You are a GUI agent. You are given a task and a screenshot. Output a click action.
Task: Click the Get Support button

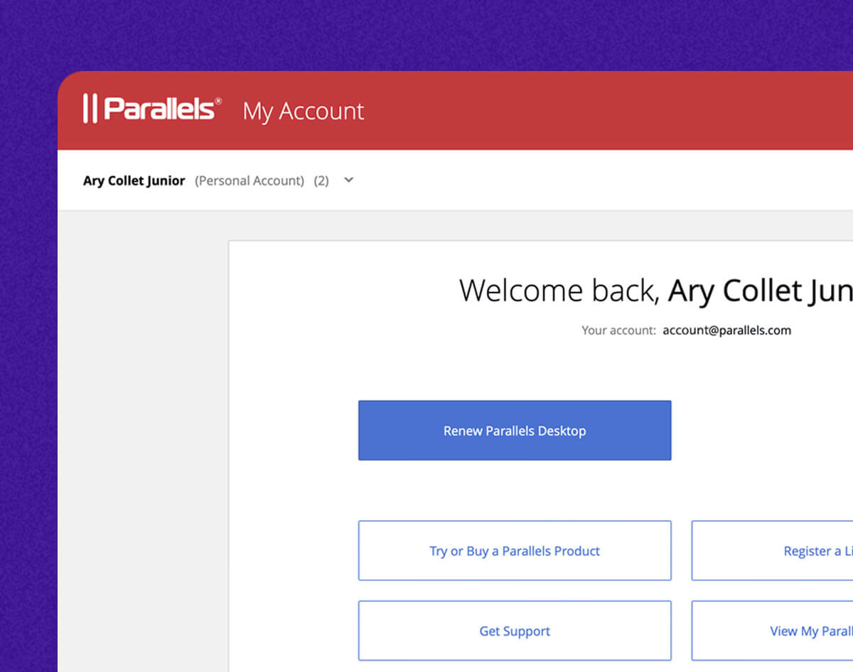tap(515, 631)
